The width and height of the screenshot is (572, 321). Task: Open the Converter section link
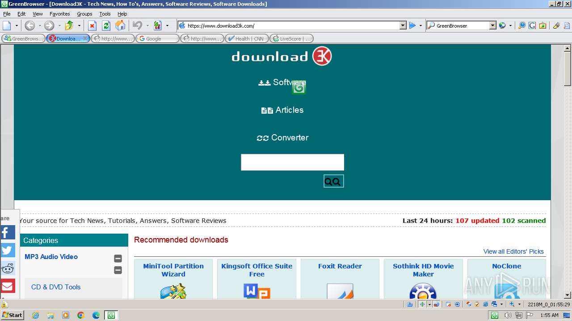[x=282, y=138]
